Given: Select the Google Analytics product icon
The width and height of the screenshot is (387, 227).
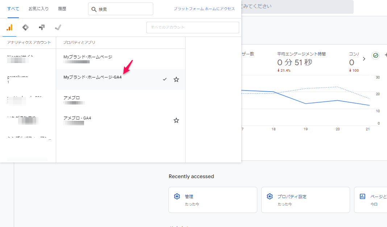Looking at the screenshot, I should pos(9,28).
